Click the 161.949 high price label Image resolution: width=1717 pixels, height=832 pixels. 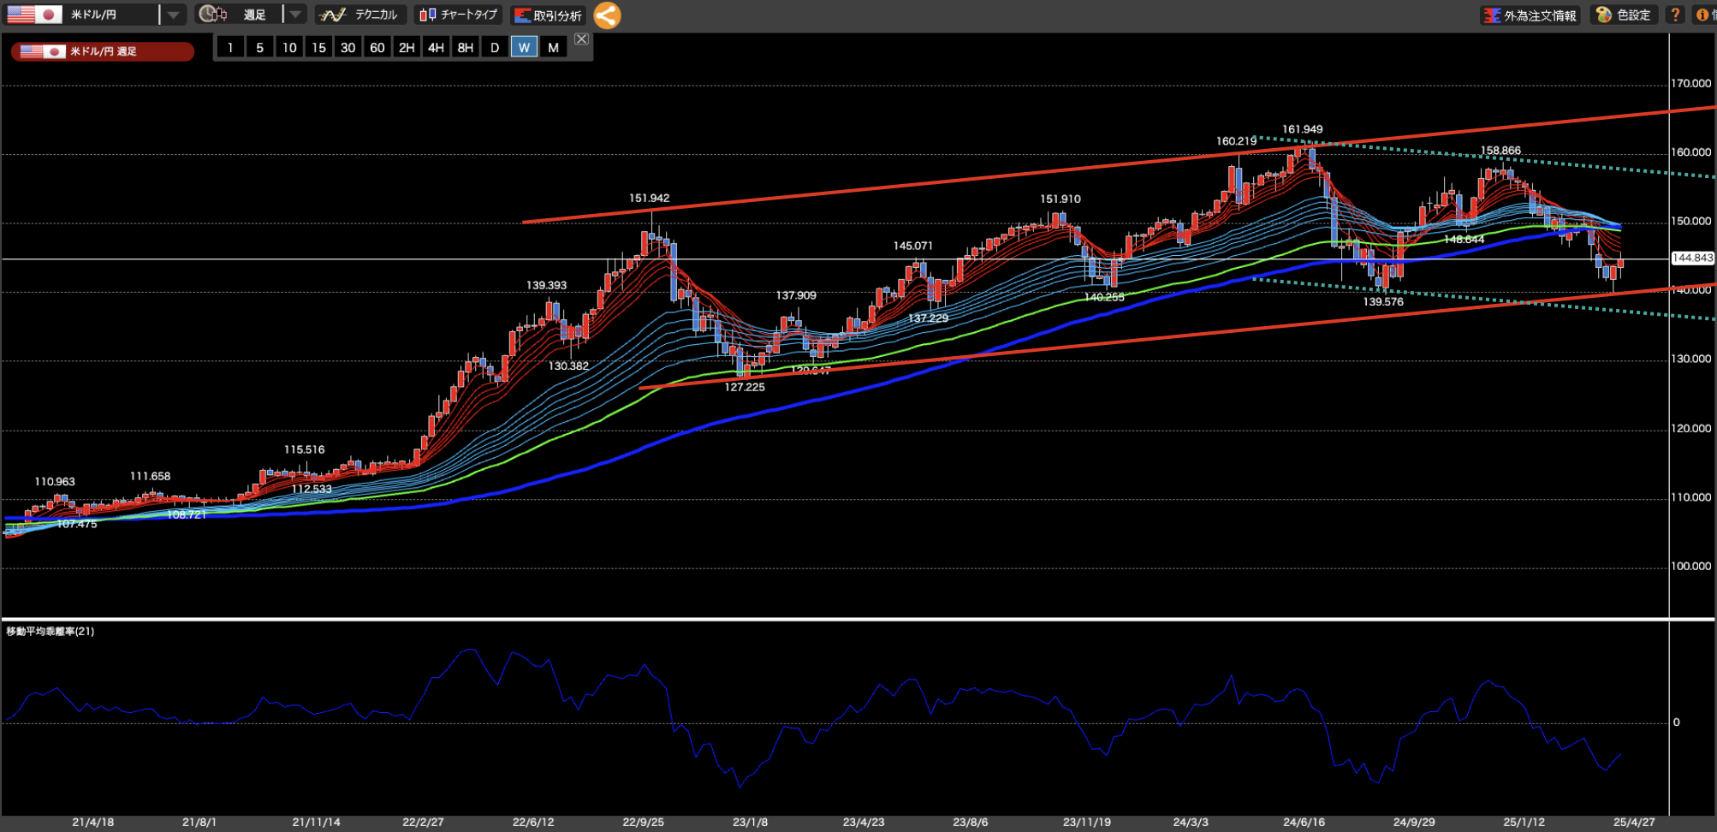pyautogui.click(x=1302, y=129)
